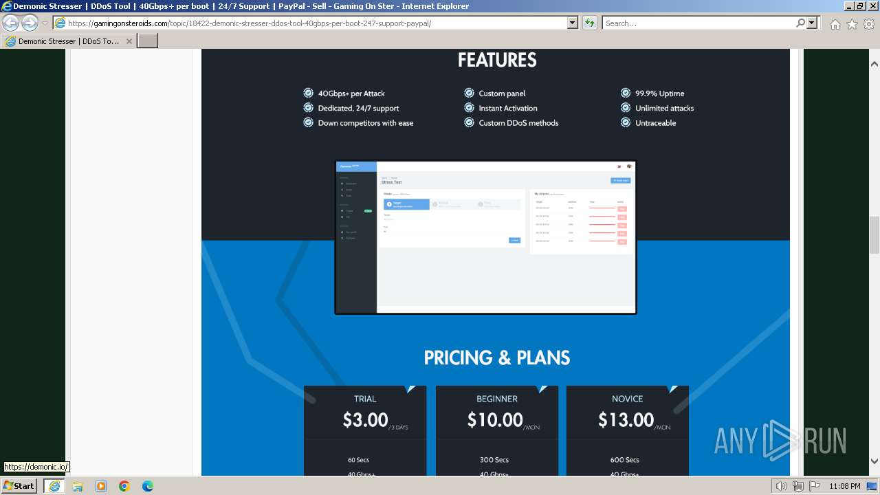Open Internet Explorer from the taskbar
Screen dimensions: 880x495
point(54,486)
